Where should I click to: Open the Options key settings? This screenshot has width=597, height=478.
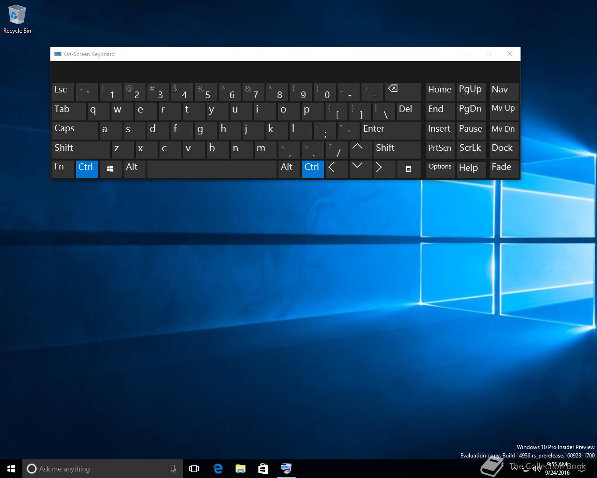point(441,169)
